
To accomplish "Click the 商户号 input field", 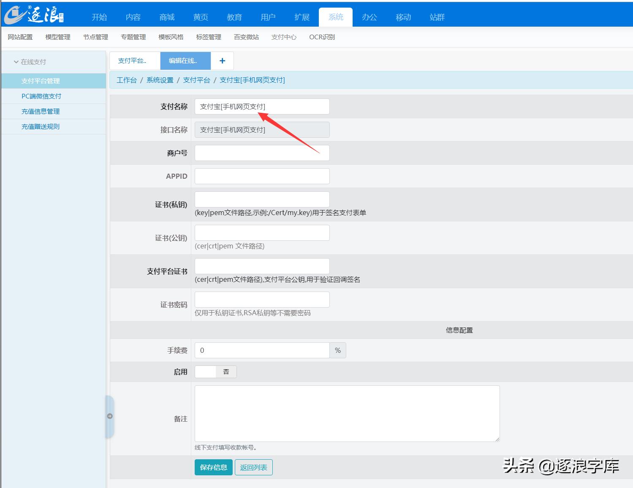I will (x=262, y=153).
